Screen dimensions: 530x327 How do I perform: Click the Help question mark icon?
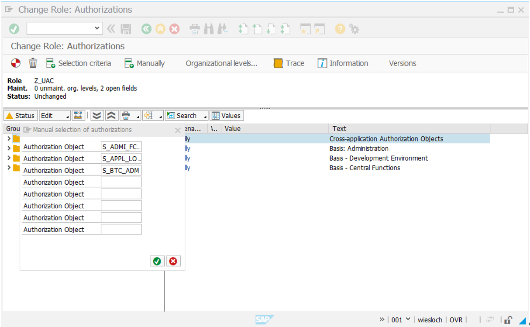tap(340, 29)
